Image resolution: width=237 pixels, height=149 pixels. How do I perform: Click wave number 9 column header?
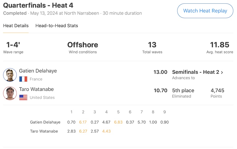pyautogui.click(x=165, y=112)
